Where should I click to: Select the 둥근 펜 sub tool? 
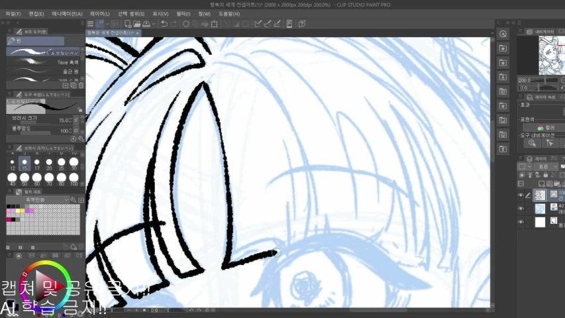(43, 72)
